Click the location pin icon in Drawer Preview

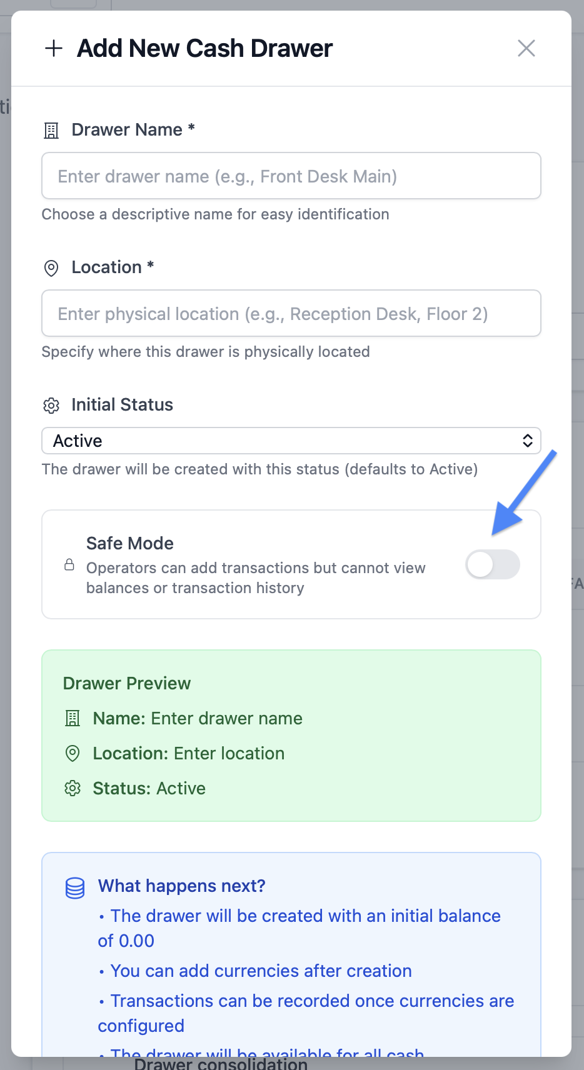(73, 754)
